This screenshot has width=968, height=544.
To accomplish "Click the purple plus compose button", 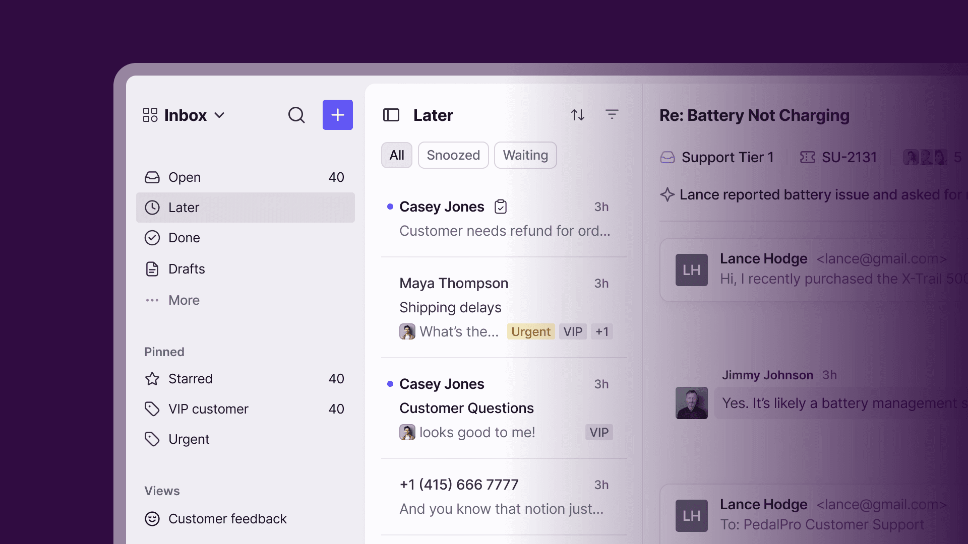I will 338,115.
